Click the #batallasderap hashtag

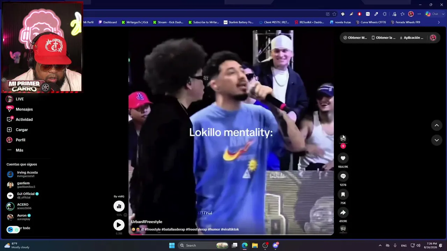[x=173, y=229]
